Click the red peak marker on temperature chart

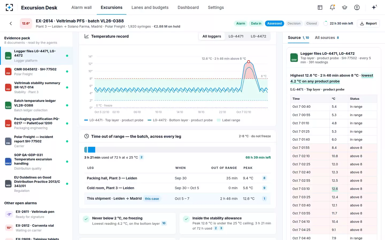tap(249, 62)
